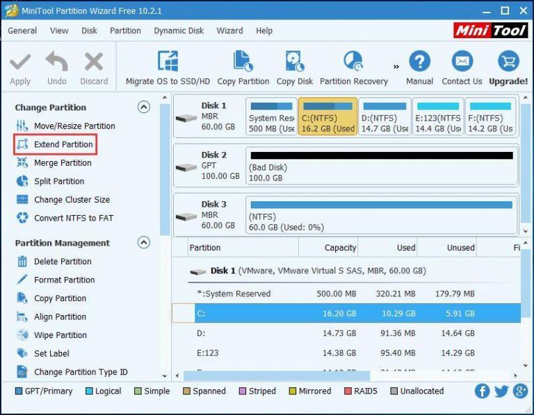Open the Wizard menu

pyautogui.click(x=229, y=31)
